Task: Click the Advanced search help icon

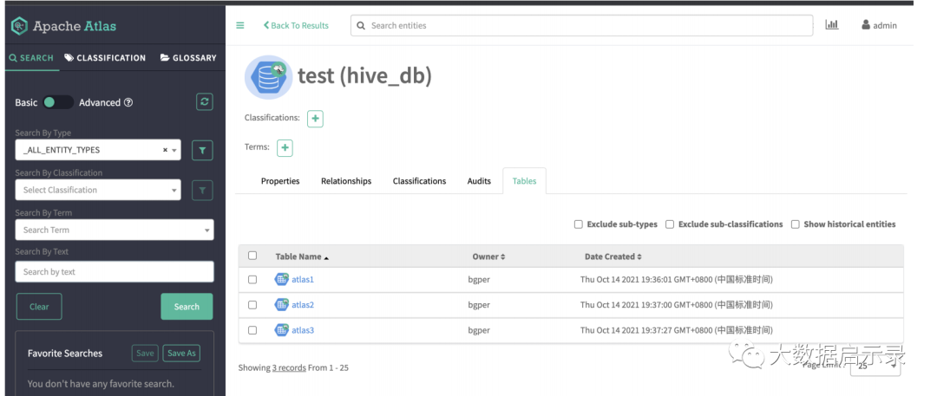Action: (x=128, y=103)
